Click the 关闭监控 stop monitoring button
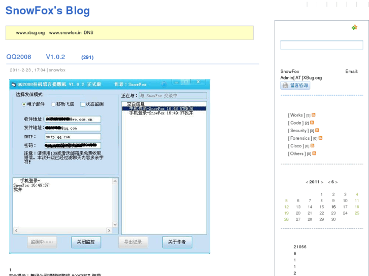 point(86,242)
